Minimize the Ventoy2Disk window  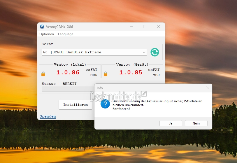pos(132,27)
